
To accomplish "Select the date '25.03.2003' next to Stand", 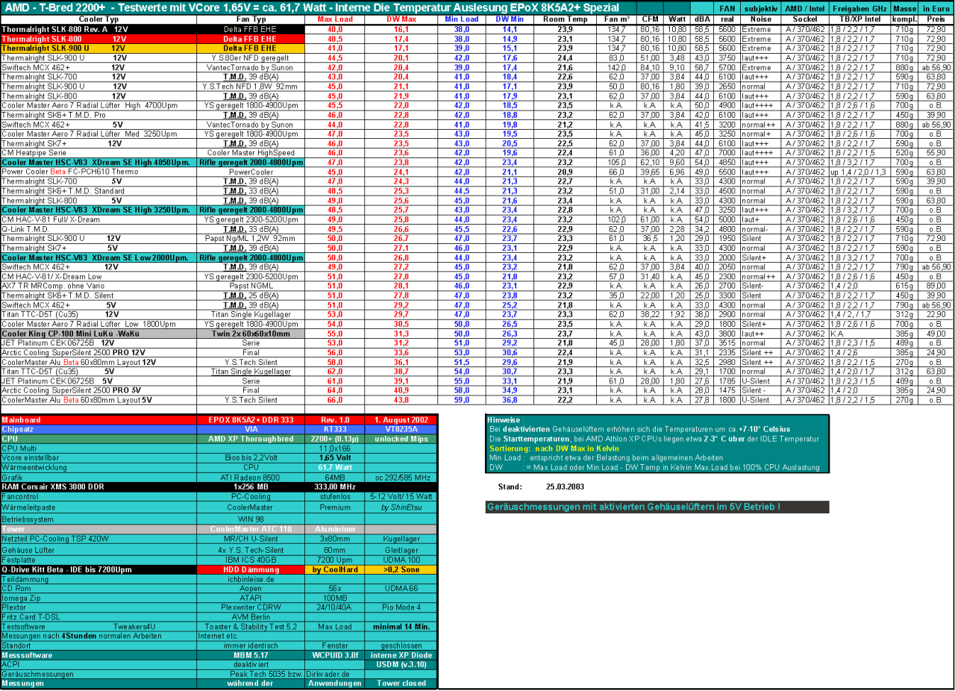I will tap(566, 487).
